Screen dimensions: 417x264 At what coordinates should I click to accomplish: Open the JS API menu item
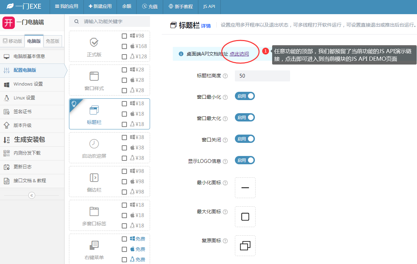pyautogui.click(x=209, y=6)
